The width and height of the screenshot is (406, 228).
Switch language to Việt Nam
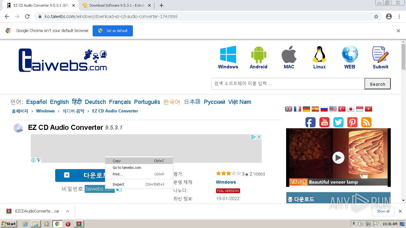[240, 102]
